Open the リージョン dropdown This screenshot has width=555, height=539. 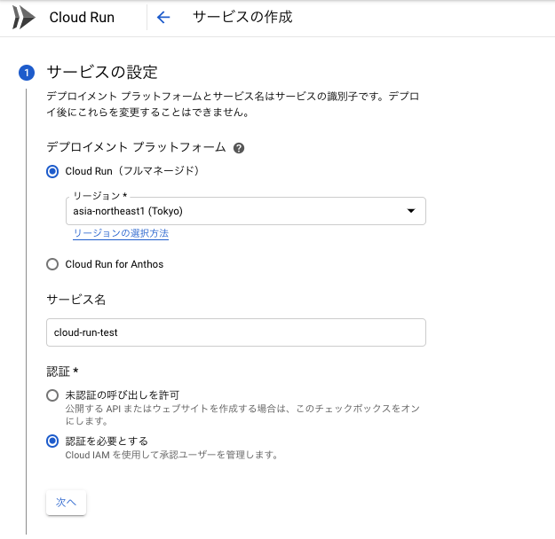tap(246, 211)
